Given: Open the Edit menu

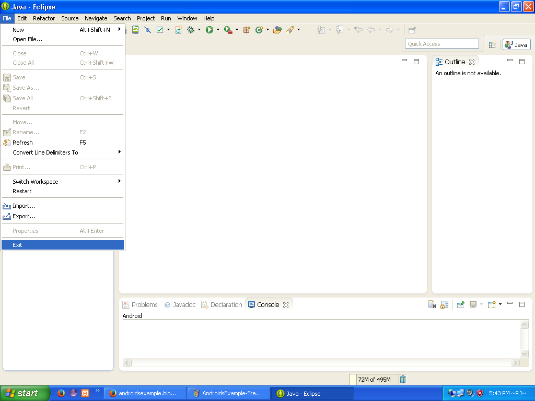Looking at the screenshot, I should (x=22, y=18).
